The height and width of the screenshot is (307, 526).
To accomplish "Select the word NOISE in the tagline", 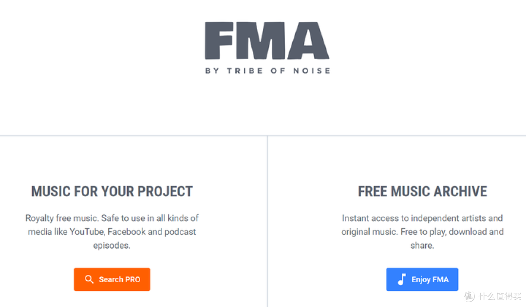I will tap(312, 70).
